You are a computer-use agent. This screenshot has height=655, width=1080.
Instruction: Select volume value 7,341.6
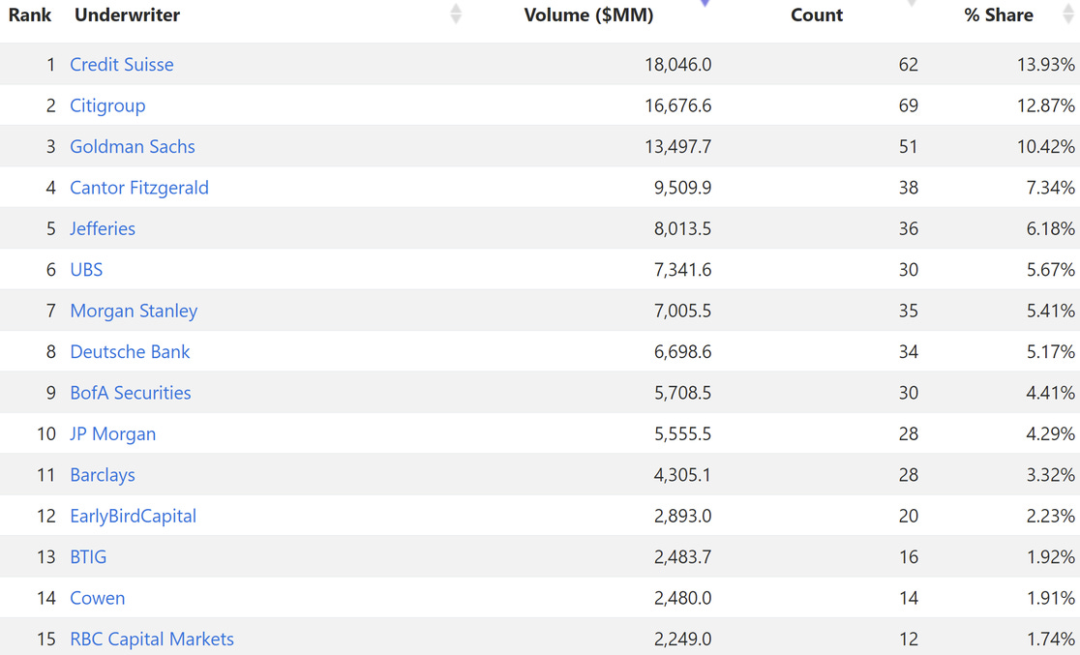point(682,269)
